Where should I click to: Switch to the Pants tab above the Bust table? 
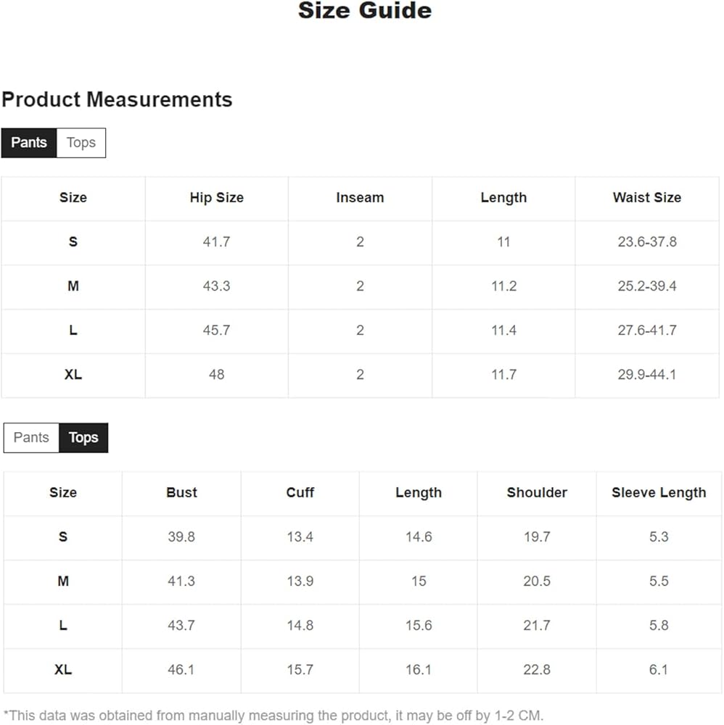31,438
